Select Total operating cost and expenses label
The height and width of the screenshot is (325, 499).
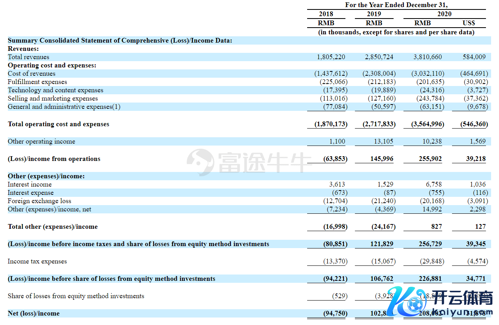pos(58,124)
